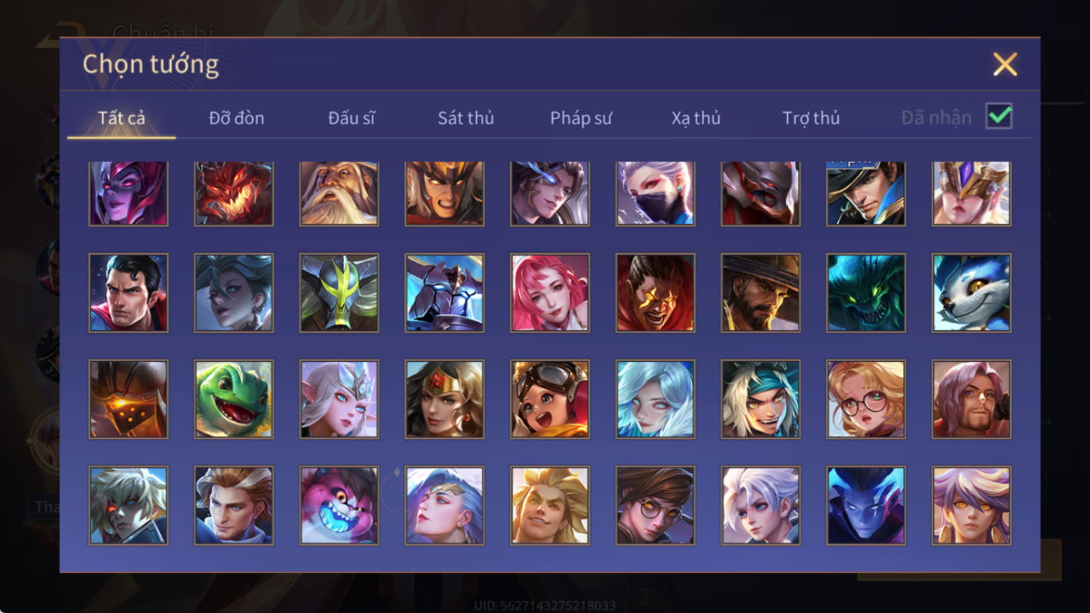Toggle the Đã nhận checkbox

[x=999, y=116]
